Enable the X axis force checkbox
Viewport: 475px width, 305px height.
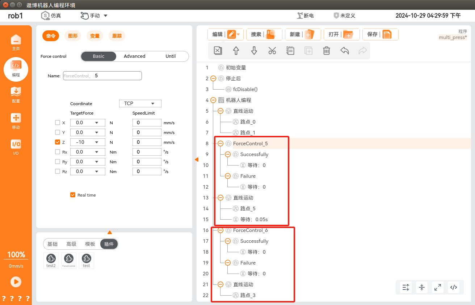pos(58,123)
